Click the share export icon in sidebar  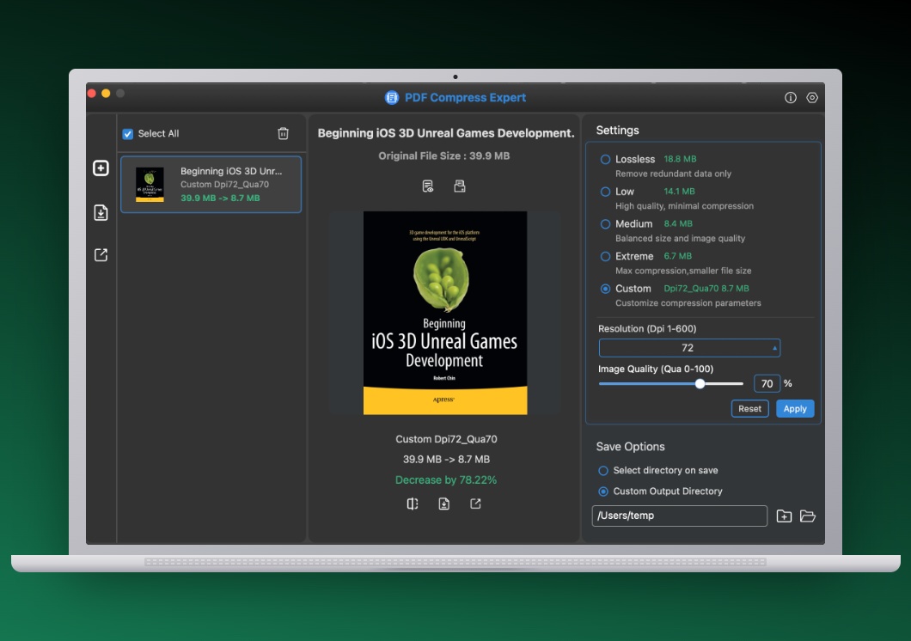click(101, 255)
